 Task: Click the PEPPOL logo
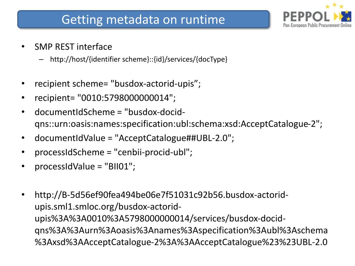(317, 15)
